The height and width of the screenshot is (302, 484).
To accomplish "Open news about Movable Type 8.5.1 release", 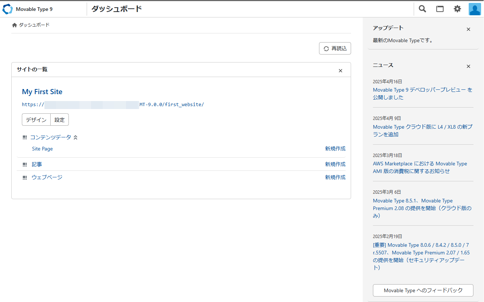I will coord(422,208).
